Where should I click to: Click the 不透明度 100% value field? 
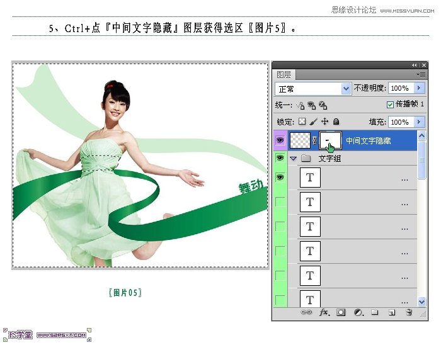pyautogui.click(x=401, y=88)
